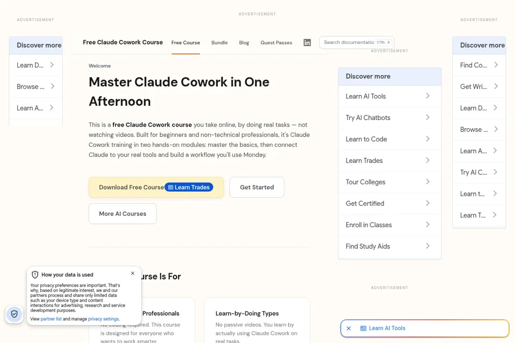Click the More AI Courses button

point(122,214)
